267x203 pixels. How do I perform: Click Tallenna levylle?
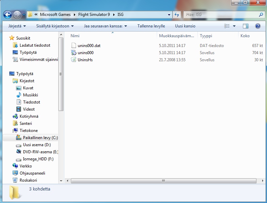[x=151, y=26]
